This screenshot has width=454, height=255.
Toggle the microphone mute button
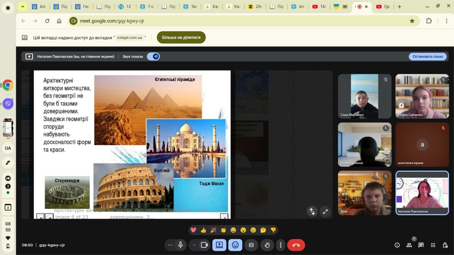[x=180, y=245]
